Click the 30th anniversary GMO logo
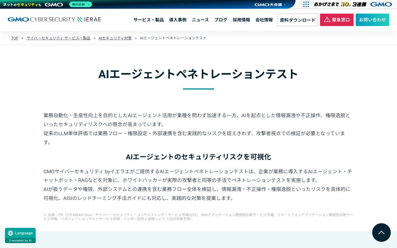 tap(353, 4)
